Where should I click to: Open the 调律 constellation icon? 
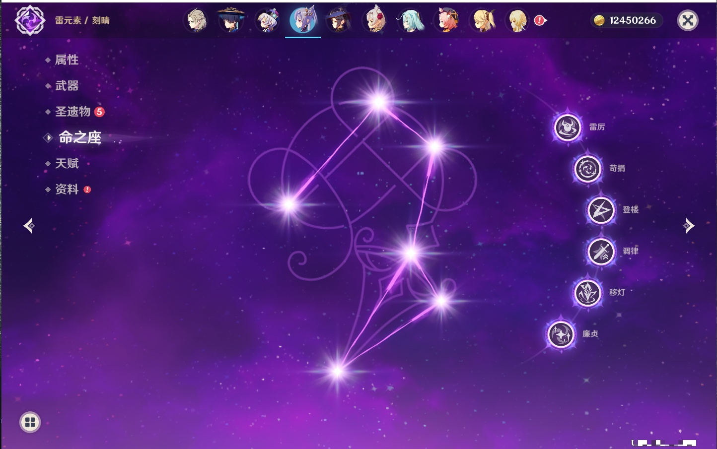601,252
